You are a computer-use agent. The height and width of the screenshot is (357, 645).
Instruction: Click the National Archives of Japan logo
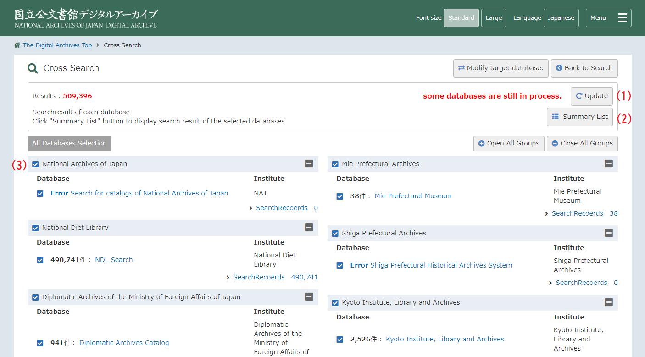pyautogui.click(x=86, y=18)
